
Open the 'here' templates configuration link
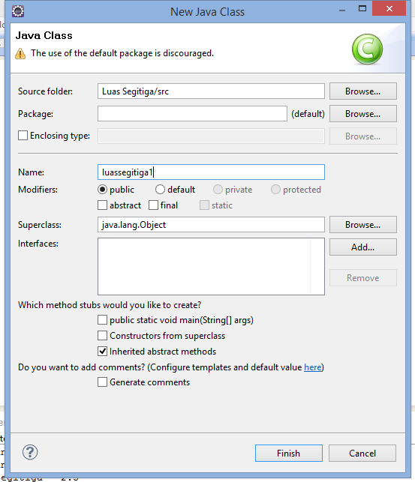click(312, 367)
